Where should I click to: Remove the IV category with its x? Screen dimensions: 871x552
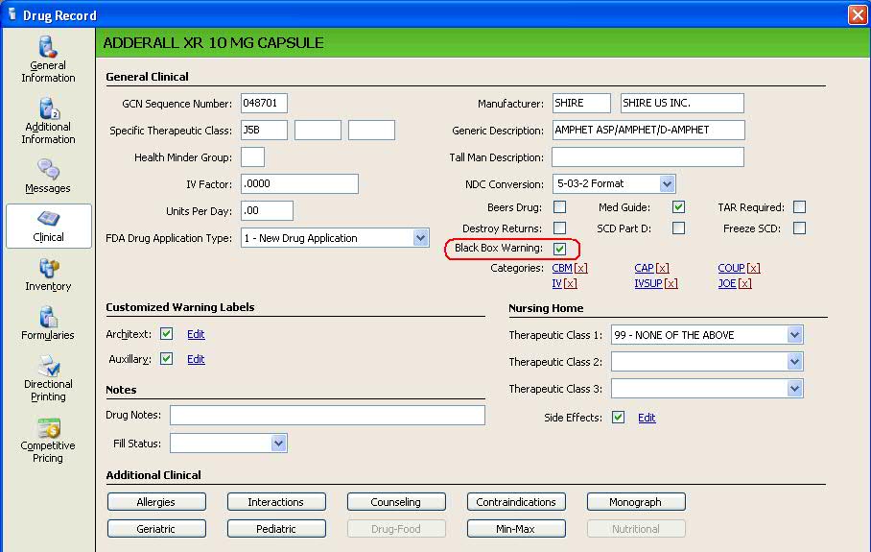(x=571, y=283)
